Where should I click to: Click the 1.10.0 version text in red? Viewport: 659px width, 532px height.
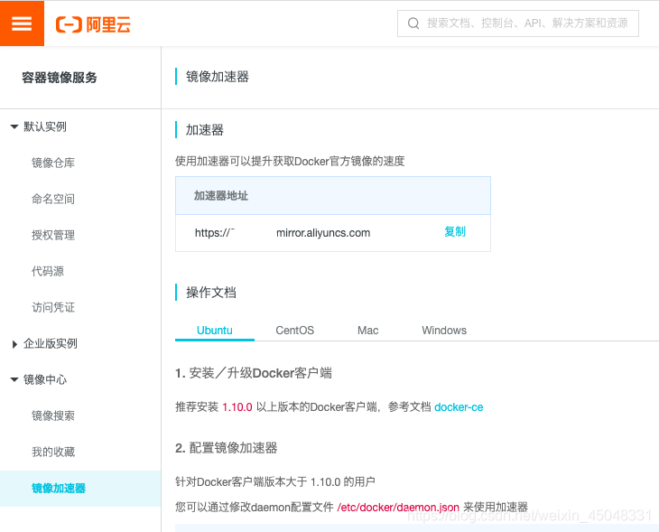tap(237, 407)
